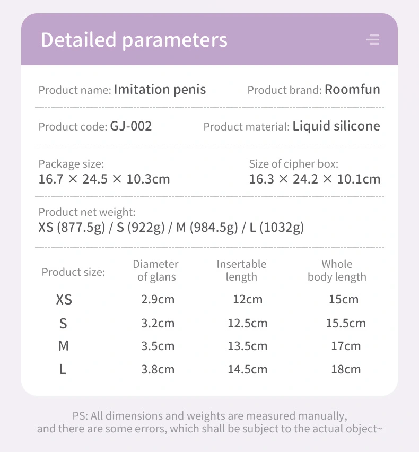Viewport: 419px width, 452px height.
Task: Click the 12.5cm value in S row
Action: (248, 323)
